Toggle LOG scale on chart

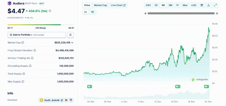(x=194, y=5)
